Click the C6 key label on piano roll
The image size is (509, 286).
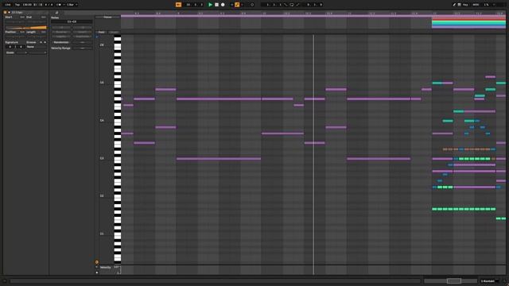pyautogui.click(x=102, y=45)
